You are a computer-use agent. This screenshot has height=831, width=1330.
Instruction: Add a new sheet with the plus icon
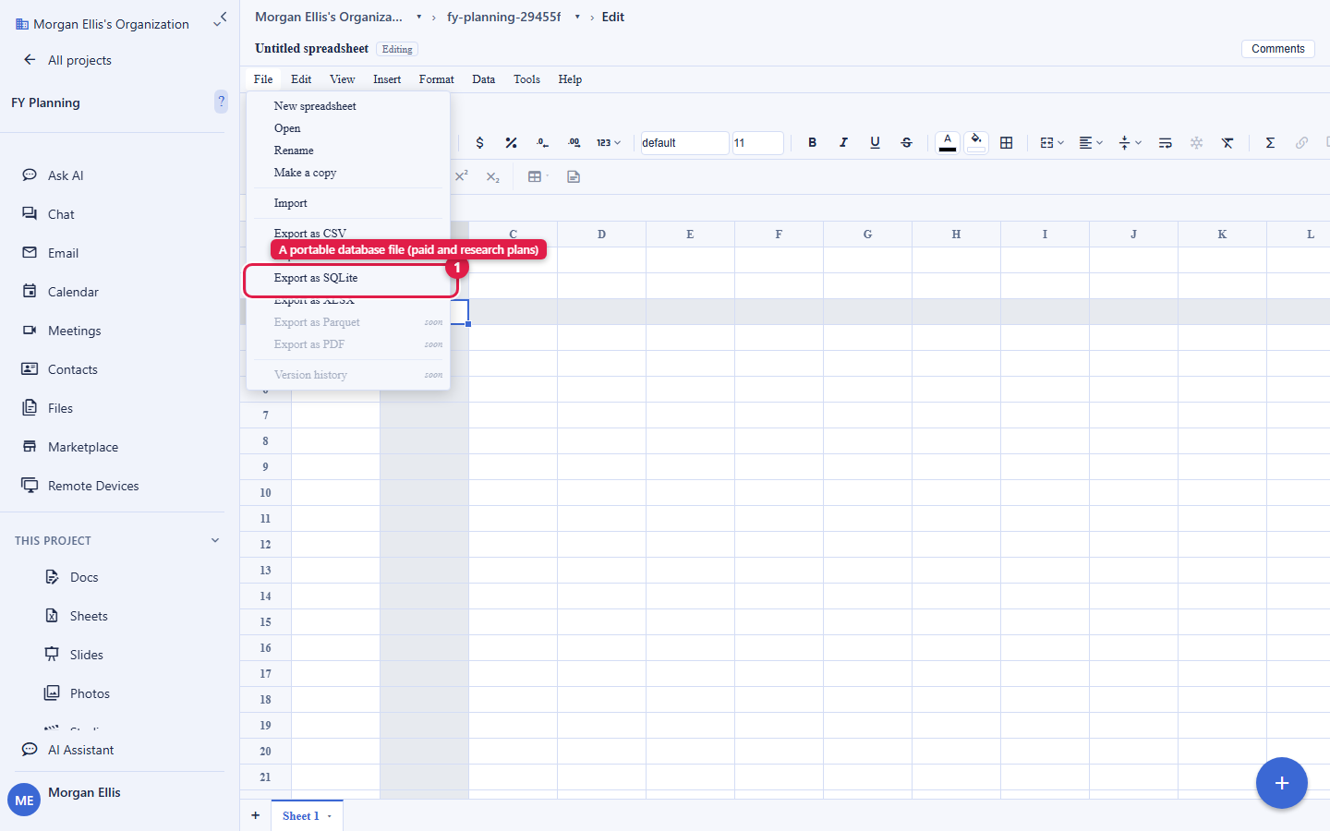pyautogui.click(x=256, y=815)
